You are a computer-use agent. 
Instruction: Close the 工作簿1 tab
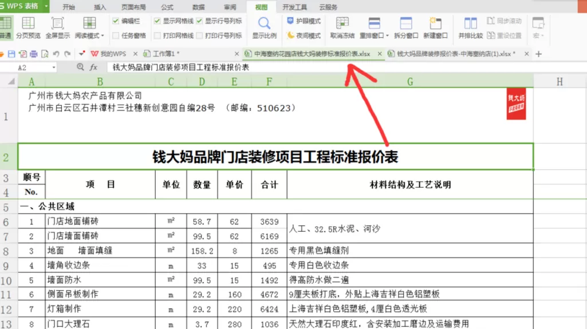(237, 54)
